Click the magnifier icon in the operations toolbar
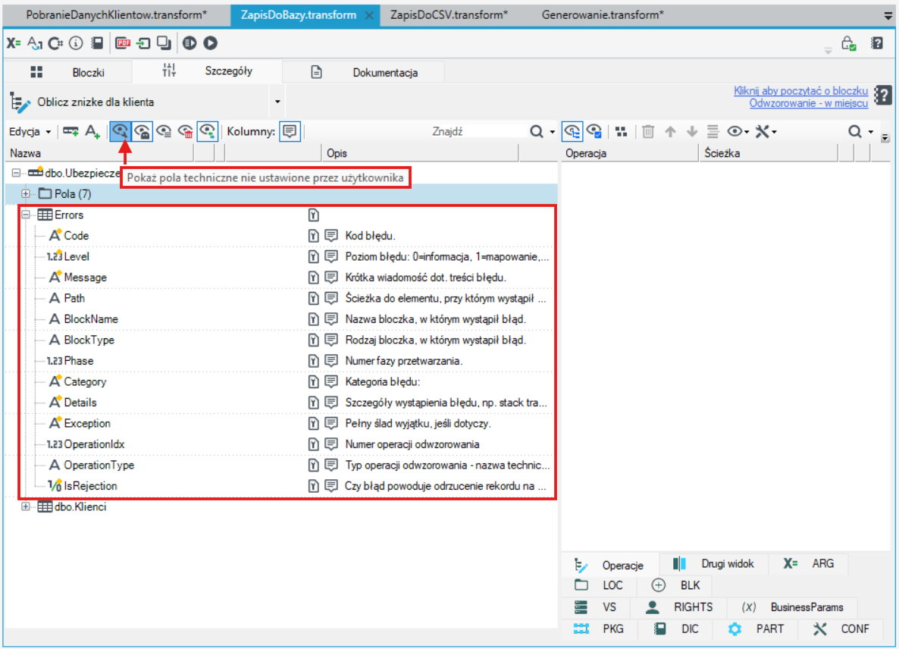Screen dimensions: 899x649 coord(855,131)
